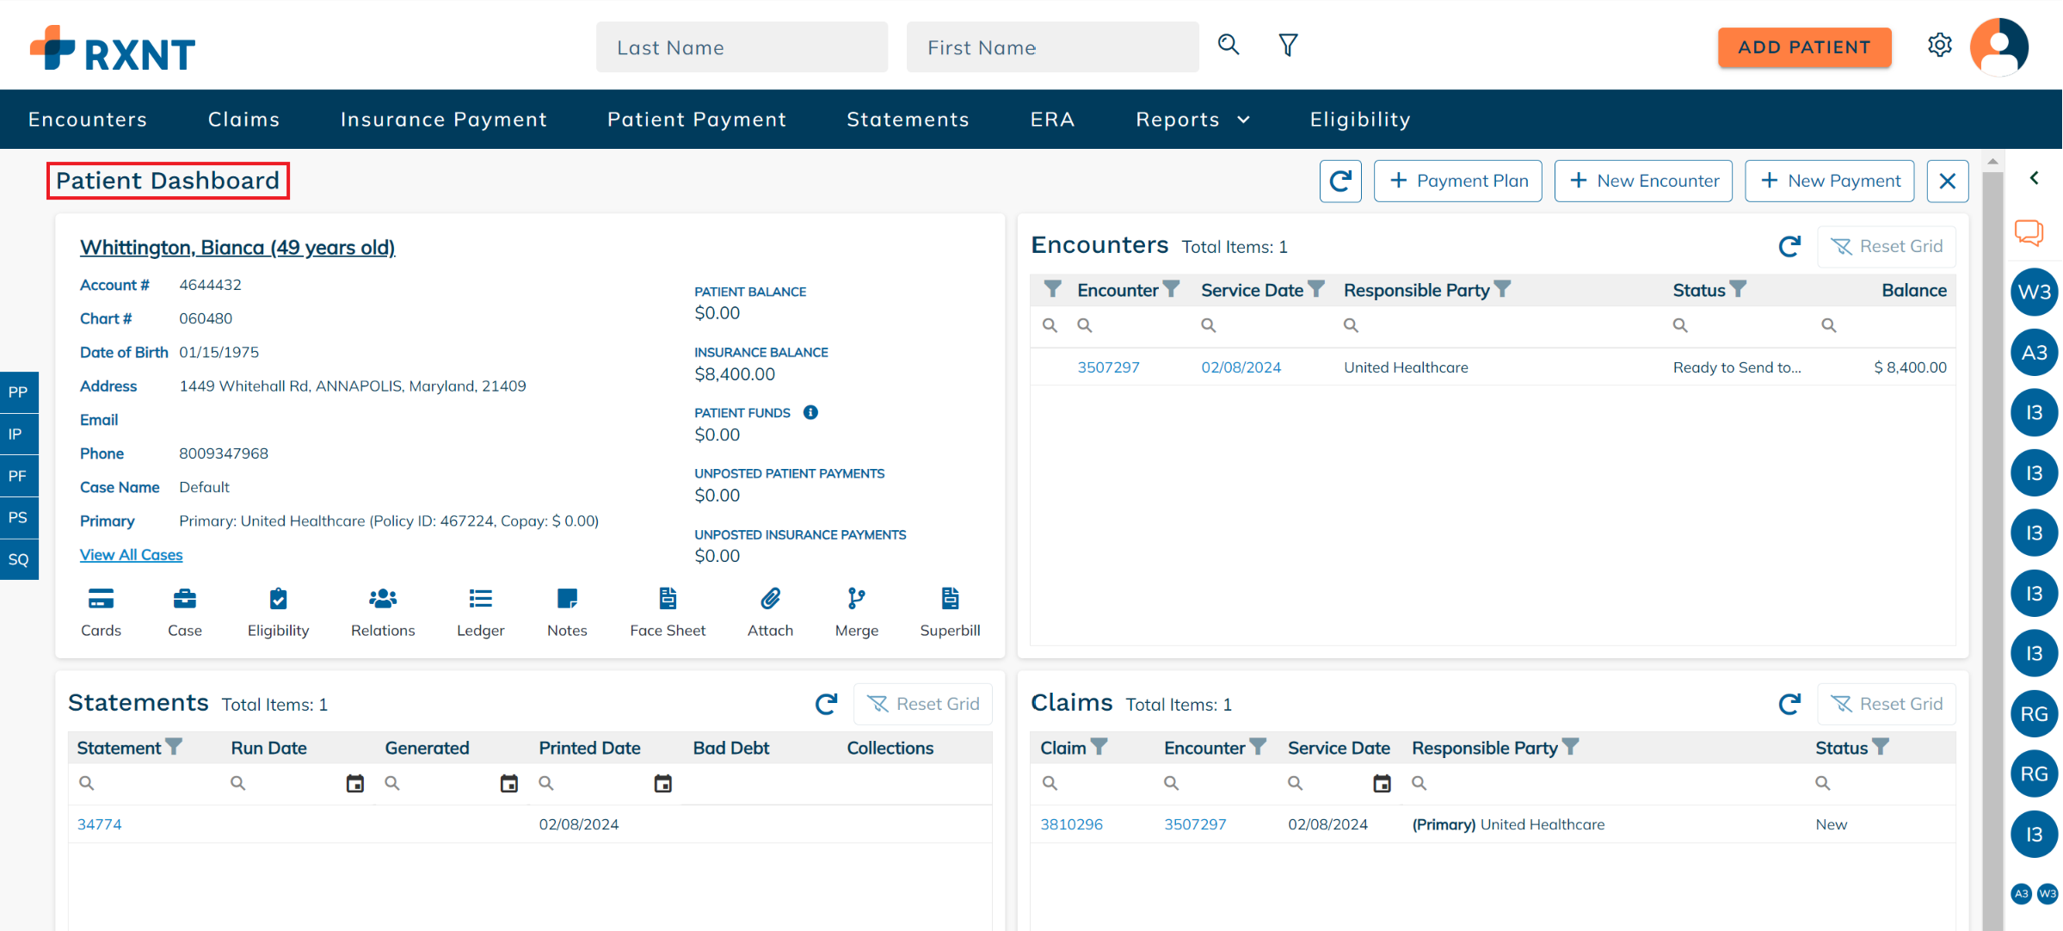Open the Face Sheet icon

(667, 599)
